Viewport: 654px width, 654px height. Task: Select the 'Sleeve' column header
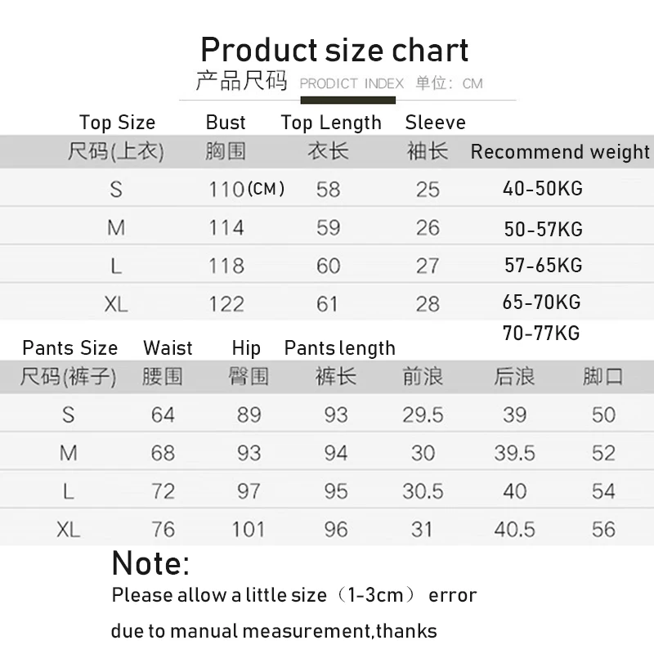tap(435, 123)
